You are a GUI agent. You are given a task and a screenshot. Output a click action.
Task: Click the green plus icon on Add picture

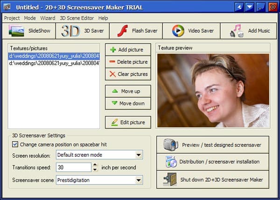(x=113, y=50)
